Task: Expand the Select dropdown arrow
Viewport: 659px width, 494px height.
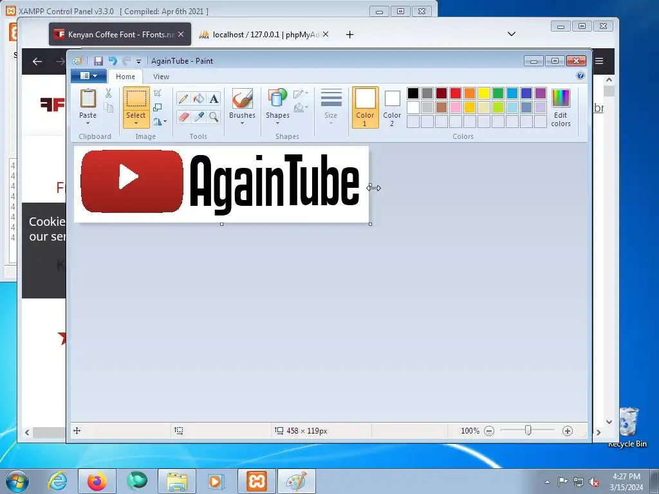Action: (x=136, y=123)
